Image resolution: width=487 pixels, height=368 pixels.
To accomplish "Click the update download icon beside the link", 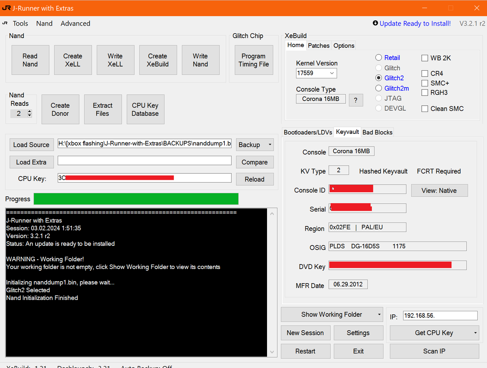I will tap(375, 24).
